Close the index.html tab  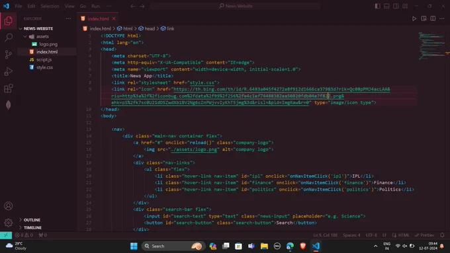click(x=114, y=18)
